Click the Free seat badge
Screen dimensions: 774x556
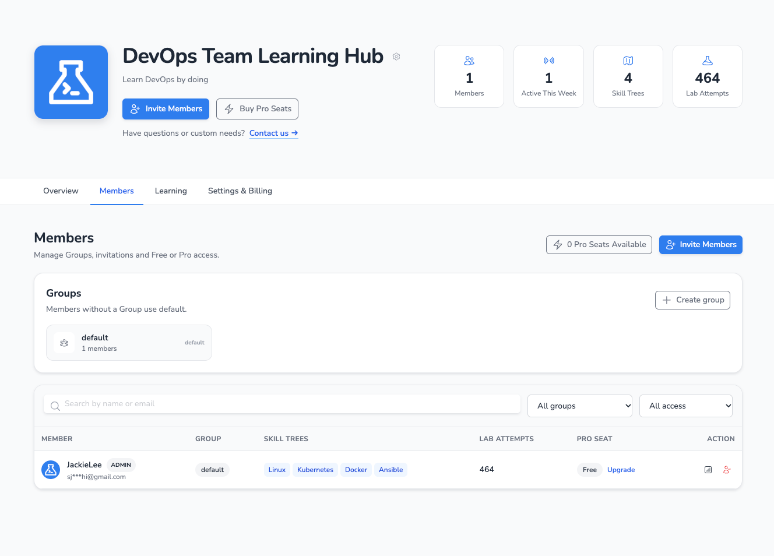click(590, 470)
